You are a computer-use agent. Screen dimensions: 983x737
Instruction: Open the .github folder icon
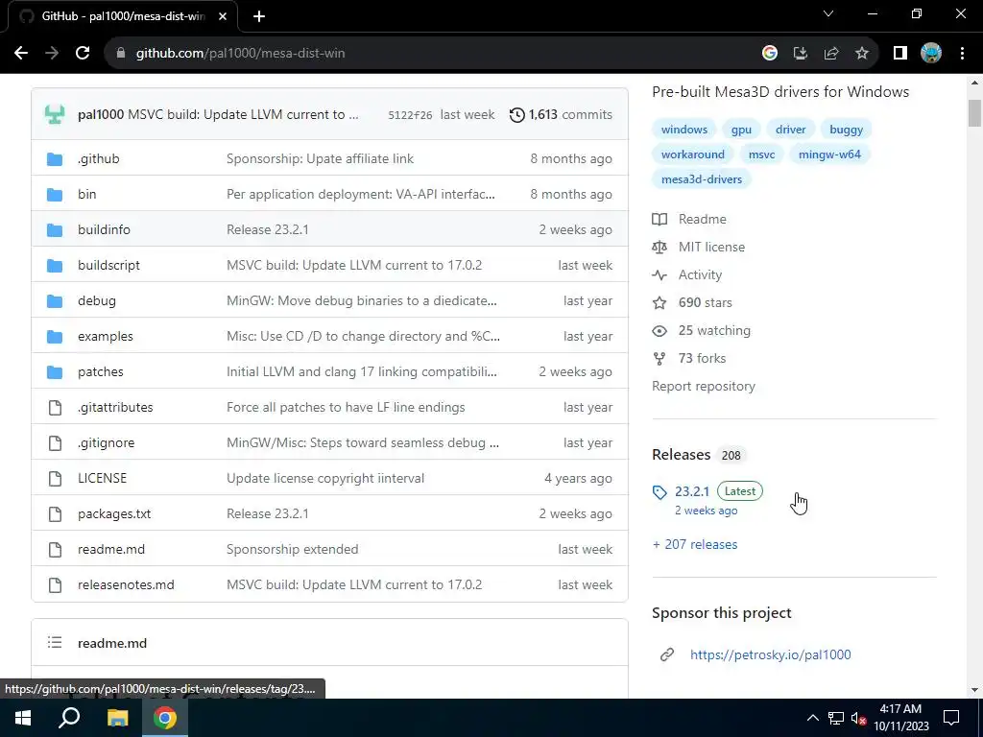55,159
